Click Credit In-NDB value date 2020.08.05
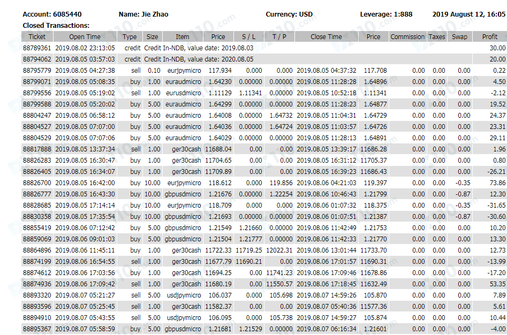507x335 pixels. (x=199, y=59)
